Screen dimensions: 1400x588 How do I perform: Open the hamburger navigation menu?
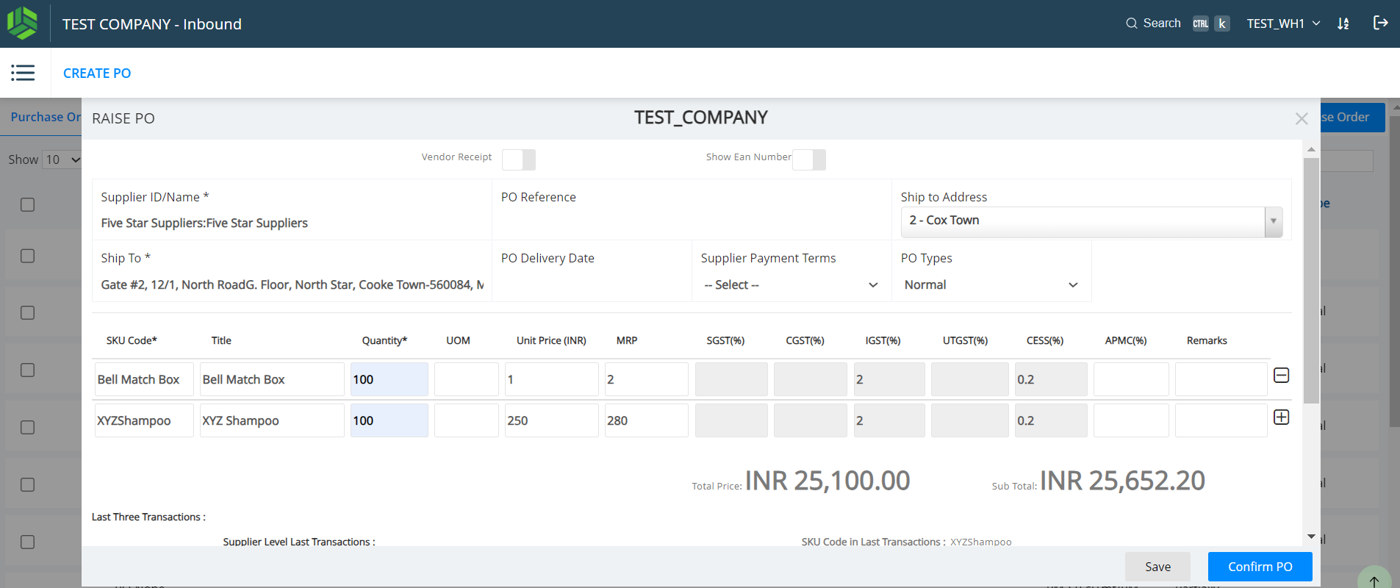coord(23,73)
